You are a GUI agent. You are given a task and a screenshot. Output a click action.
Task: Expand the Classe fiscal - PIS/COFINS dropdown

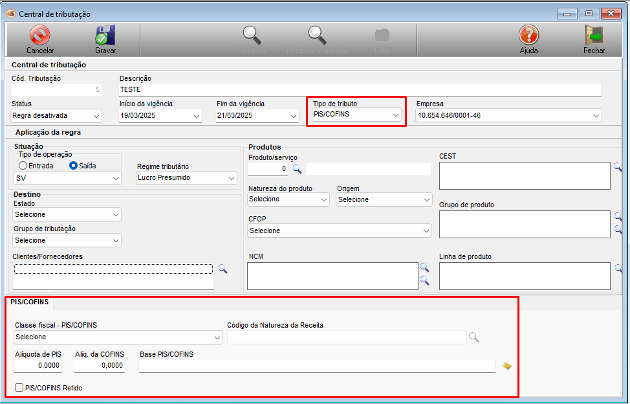tap(118, 337)
